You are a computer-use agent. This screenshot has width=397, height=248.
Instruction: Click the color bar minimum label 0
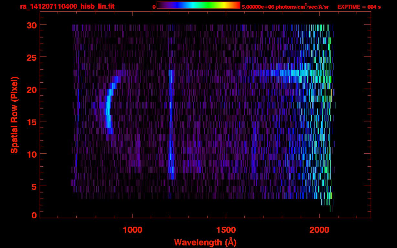(154, 7)
